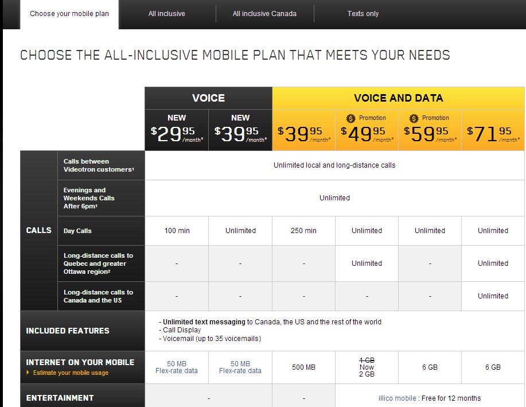Switch to the All inclusive Canada tab

264,14
